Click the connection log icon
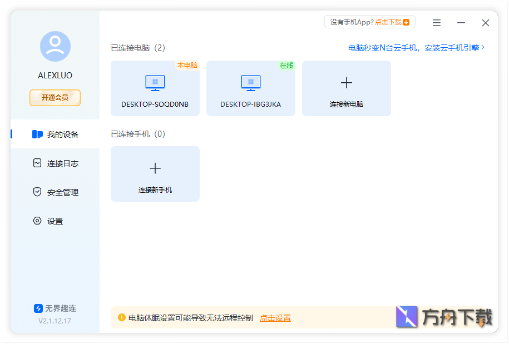 [x=37, y=163]
